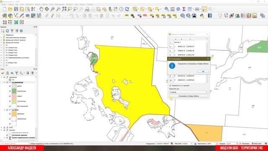268x151 pixels.
Task: Open the Модули menu
Action: [38, 4]
